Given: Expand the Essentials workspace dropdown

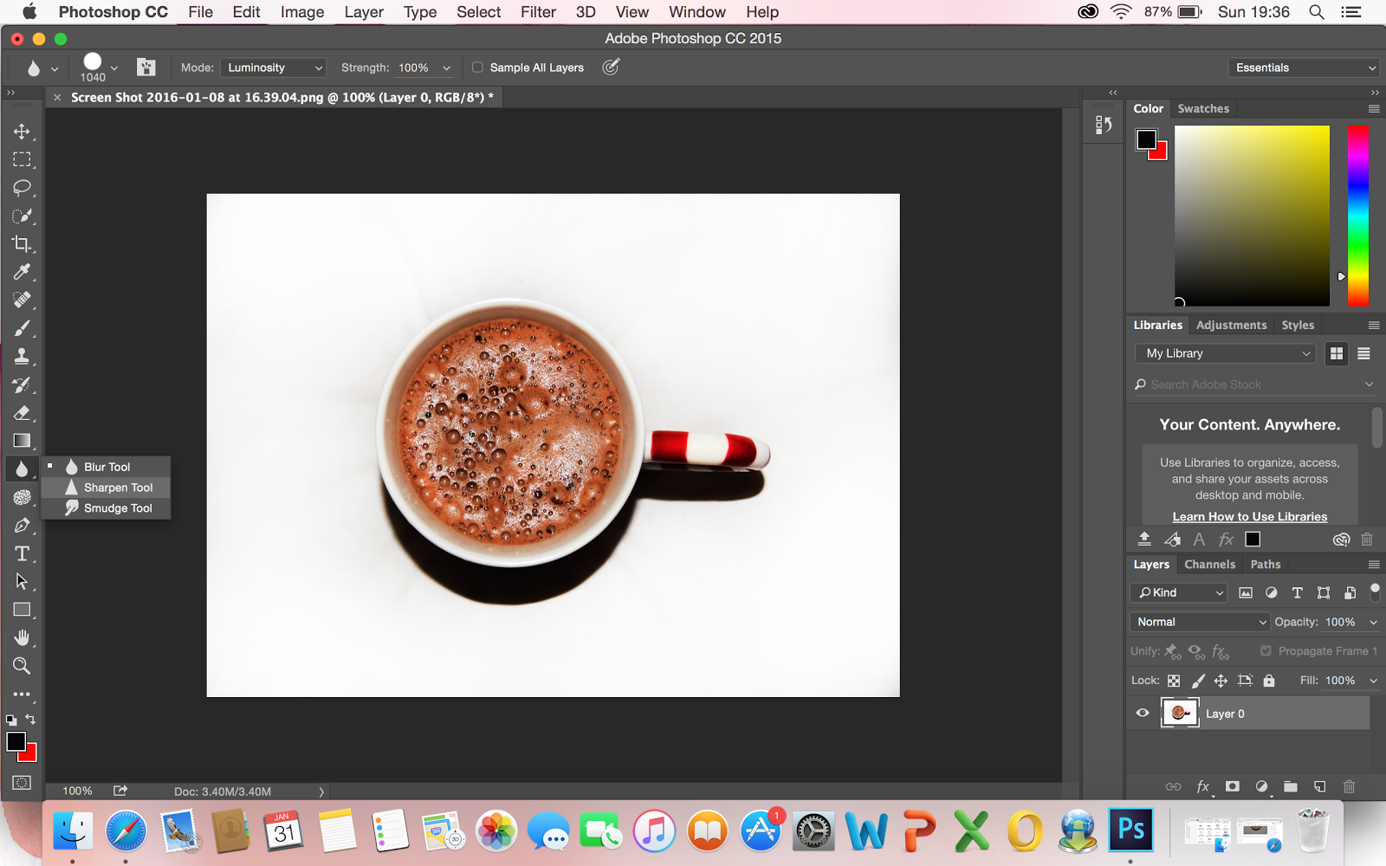Looking at the screenshot, I should tap(1304, 68).
